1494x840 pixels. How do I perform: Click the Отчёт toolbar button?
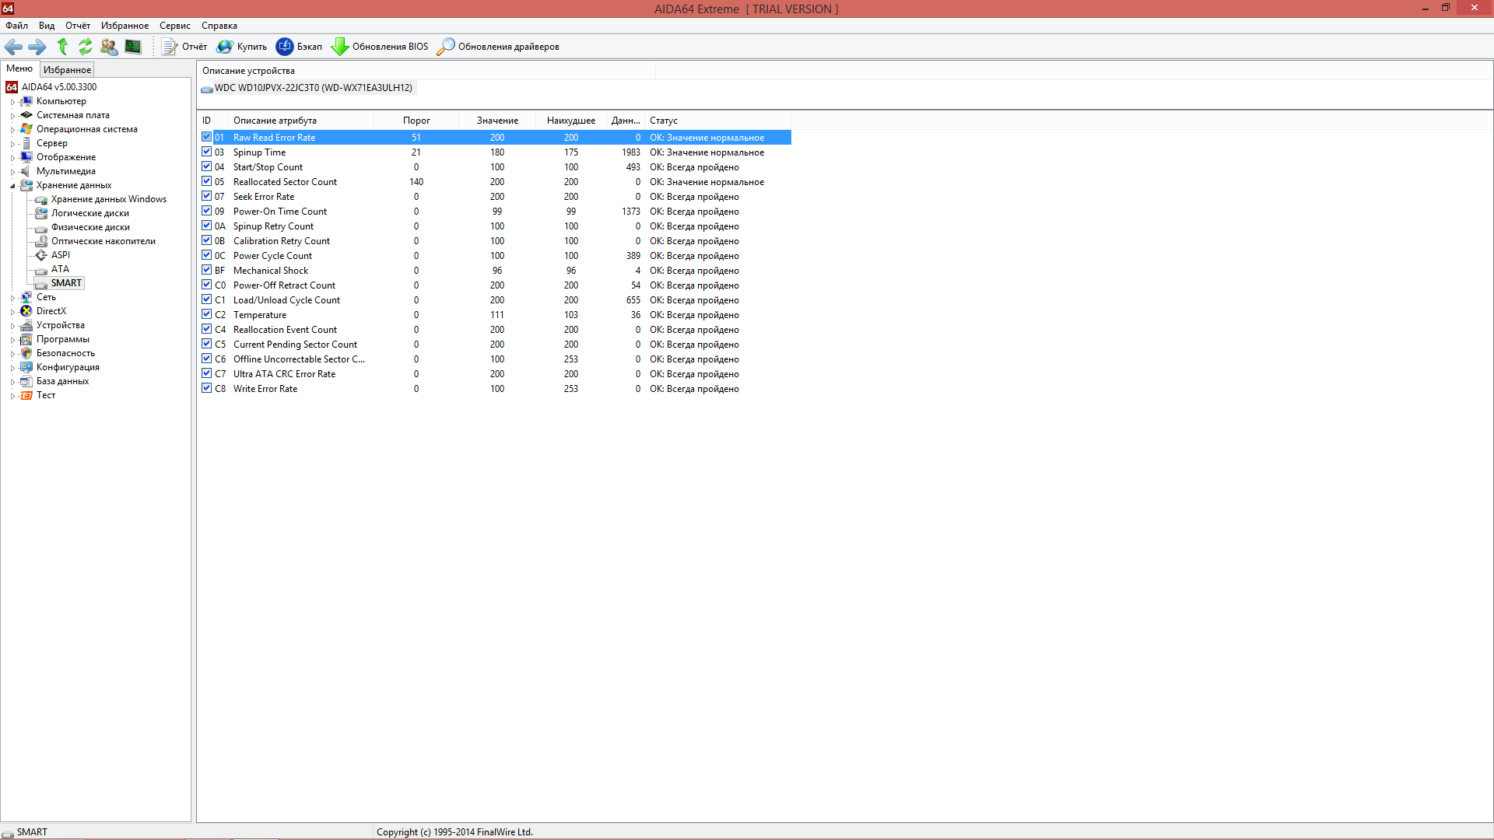point(184,47)
